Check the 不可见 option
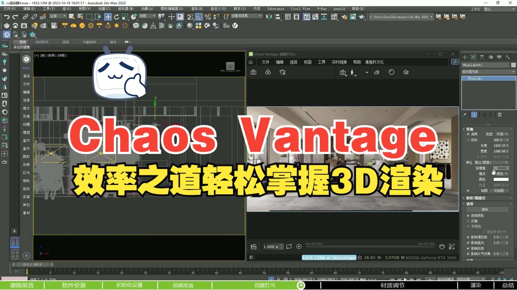This screenshot has width=517, height=290. 469,226
